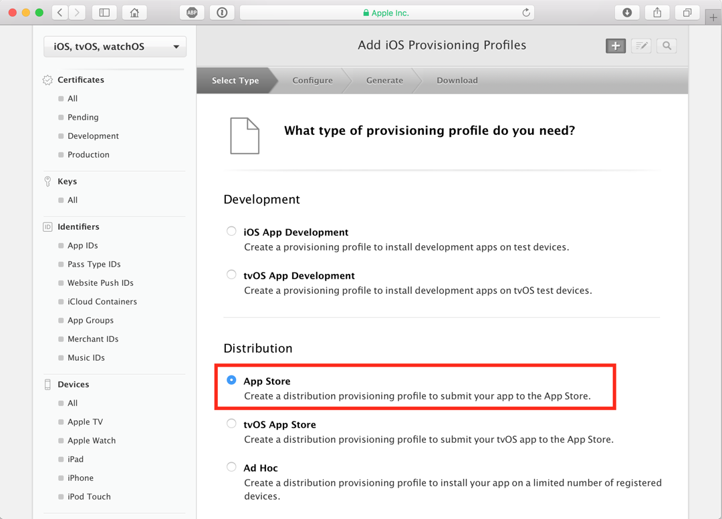Viewport: 722px width, 519px height.
Task: Click the Identifiers ID icon
Action: pos(47,227)
